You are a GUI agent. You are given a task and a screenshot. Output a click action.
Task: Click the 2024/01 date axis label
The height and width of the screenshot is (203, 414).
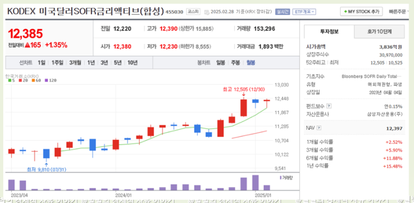(x=124, y=196)
